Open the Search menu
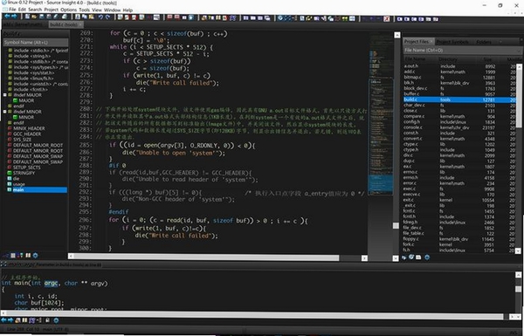Screen dimensions: 524x336 [35, 10]
